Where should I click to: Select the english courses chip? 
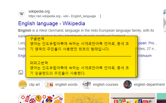[x=102, y=84]
